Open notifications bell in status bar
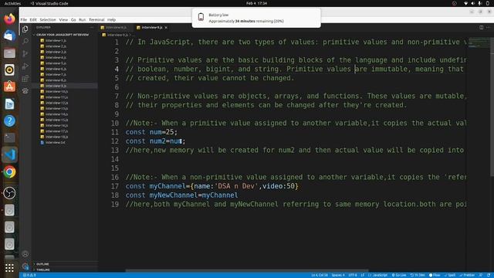 click(x=489, y=275)
